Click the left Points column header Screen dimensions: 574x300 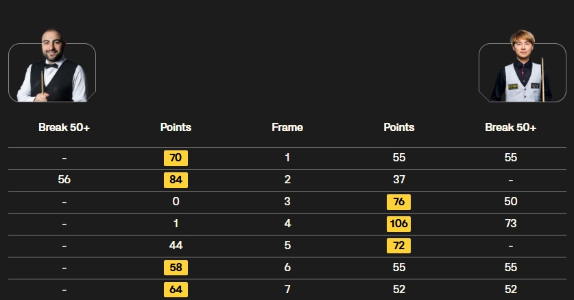coord(176,128)
